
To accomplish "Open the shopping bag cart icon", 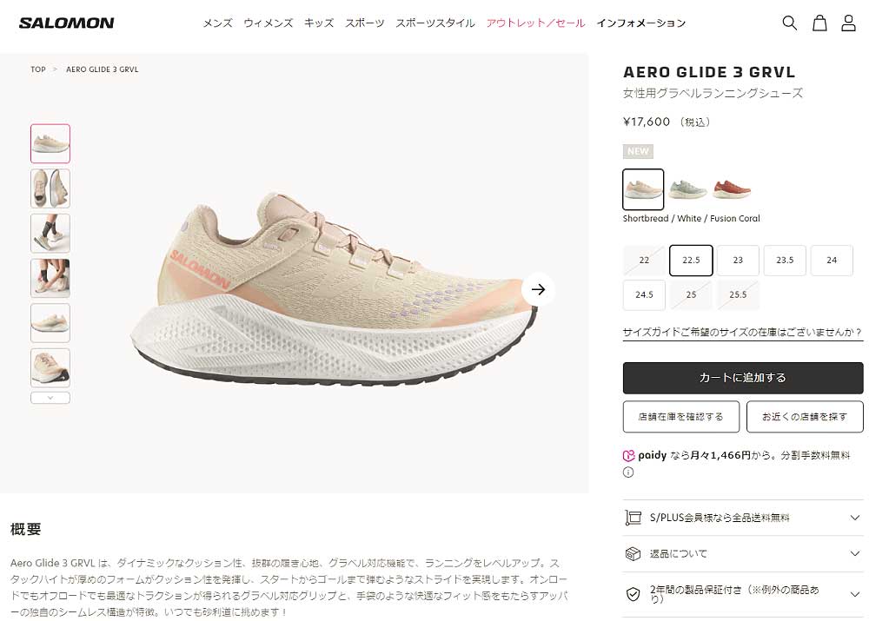I will pos(819,23).
